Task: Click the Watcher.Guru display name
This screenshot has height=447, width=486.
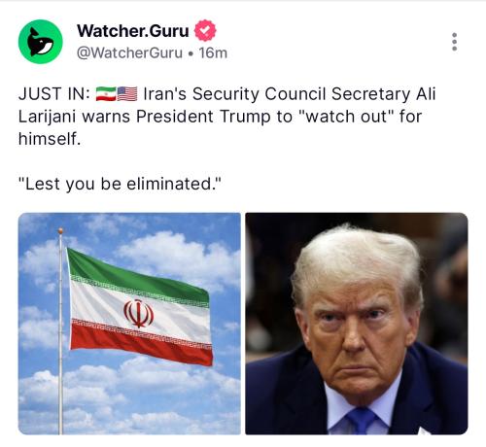Action: click(133, 31)
